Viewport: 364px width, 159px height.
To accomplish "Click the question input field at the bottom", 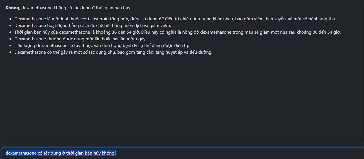I will click(x=183, y=153).
